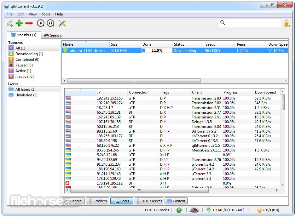
Task: Select peer 192.241.252.150
Action: coord(172,98)
